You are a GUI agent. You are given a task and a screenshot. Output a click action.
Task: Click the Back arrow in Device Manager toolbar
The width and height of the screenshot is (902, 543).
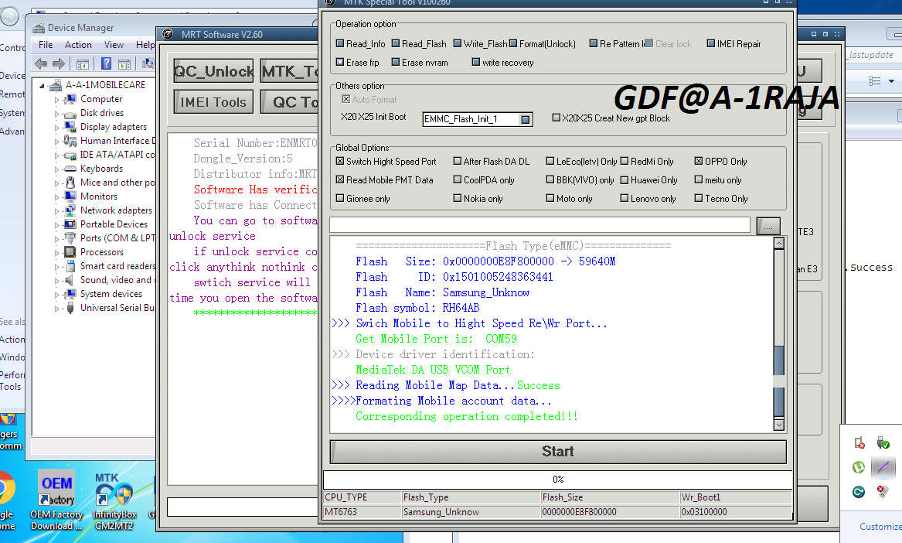41,64
